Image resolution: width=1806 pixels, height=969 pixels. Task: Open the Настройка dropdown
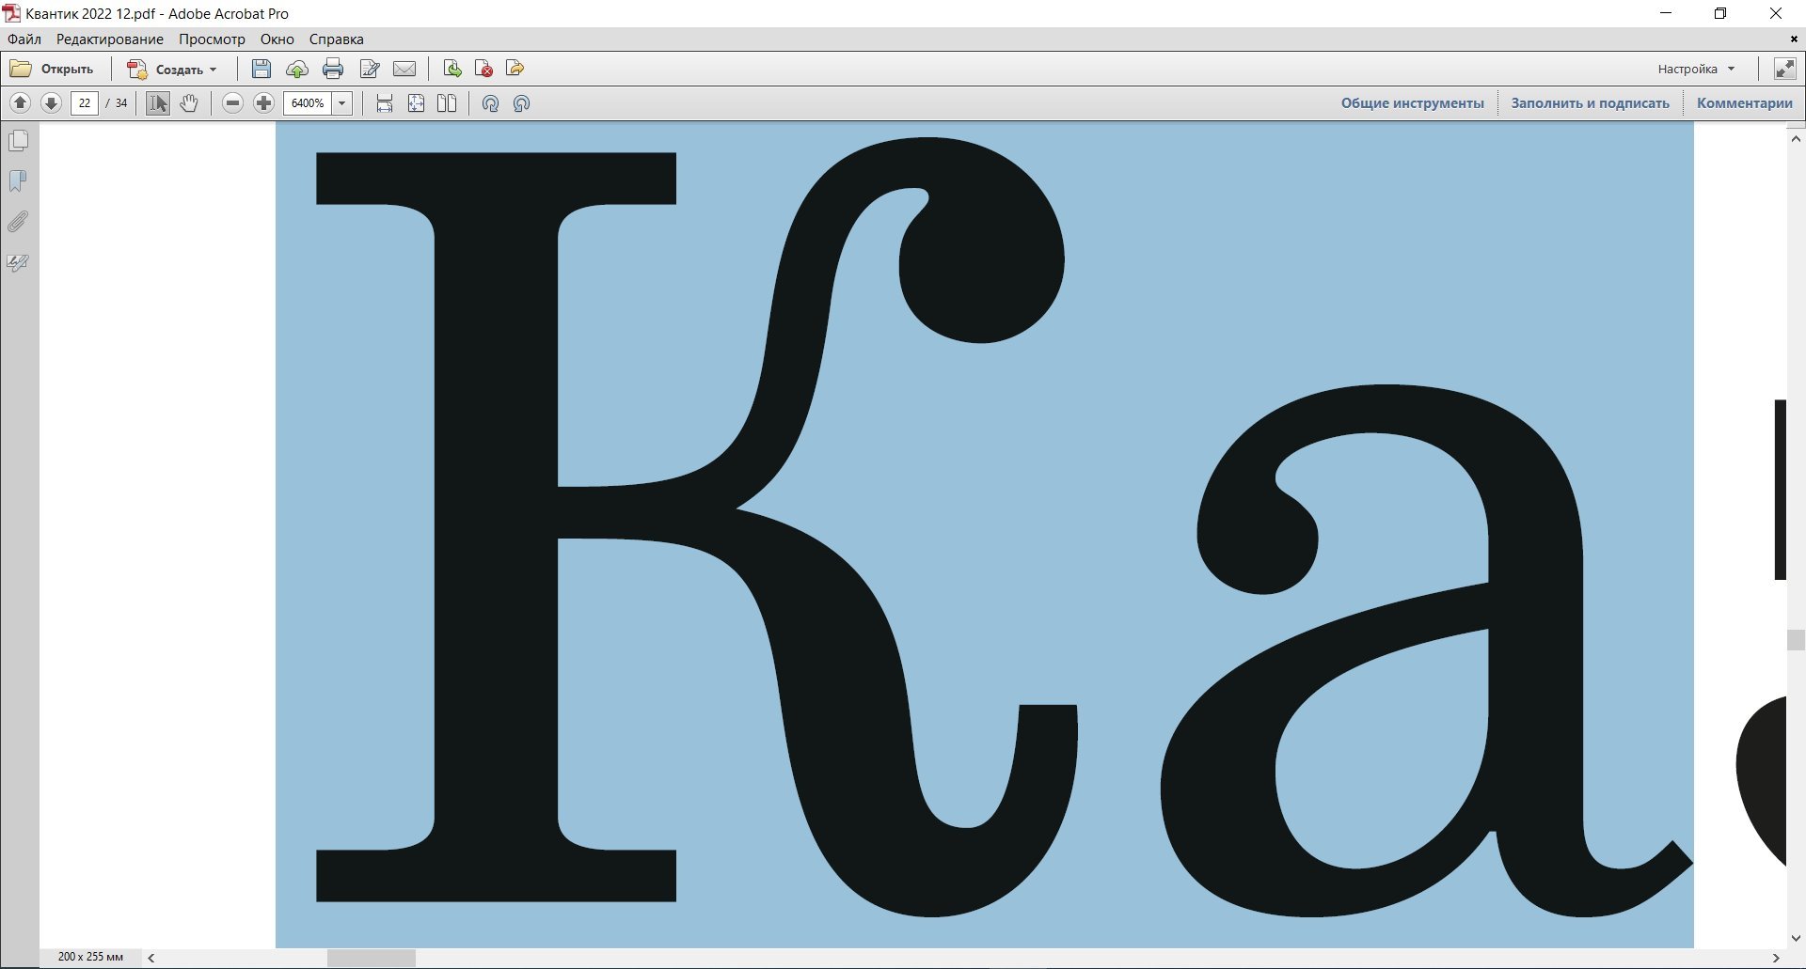[x=1696, y=69]
